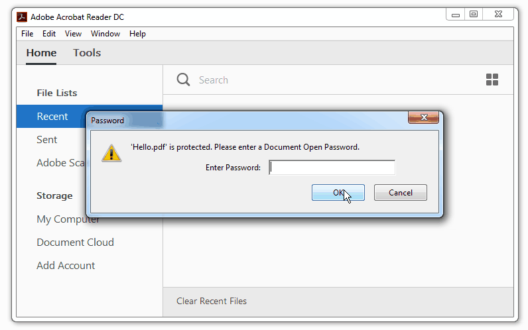The width and height of the screenshot is (528, 330).
Task: Close the Adobe Acrobat Reader window
Action: [498, 14]
